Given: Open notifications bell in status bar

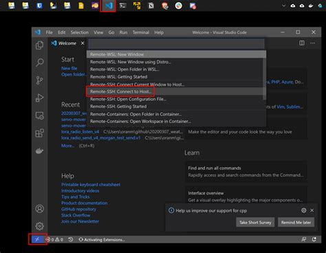Looking at the screenshot, I should pyautogui.click(x=314, y=239).
